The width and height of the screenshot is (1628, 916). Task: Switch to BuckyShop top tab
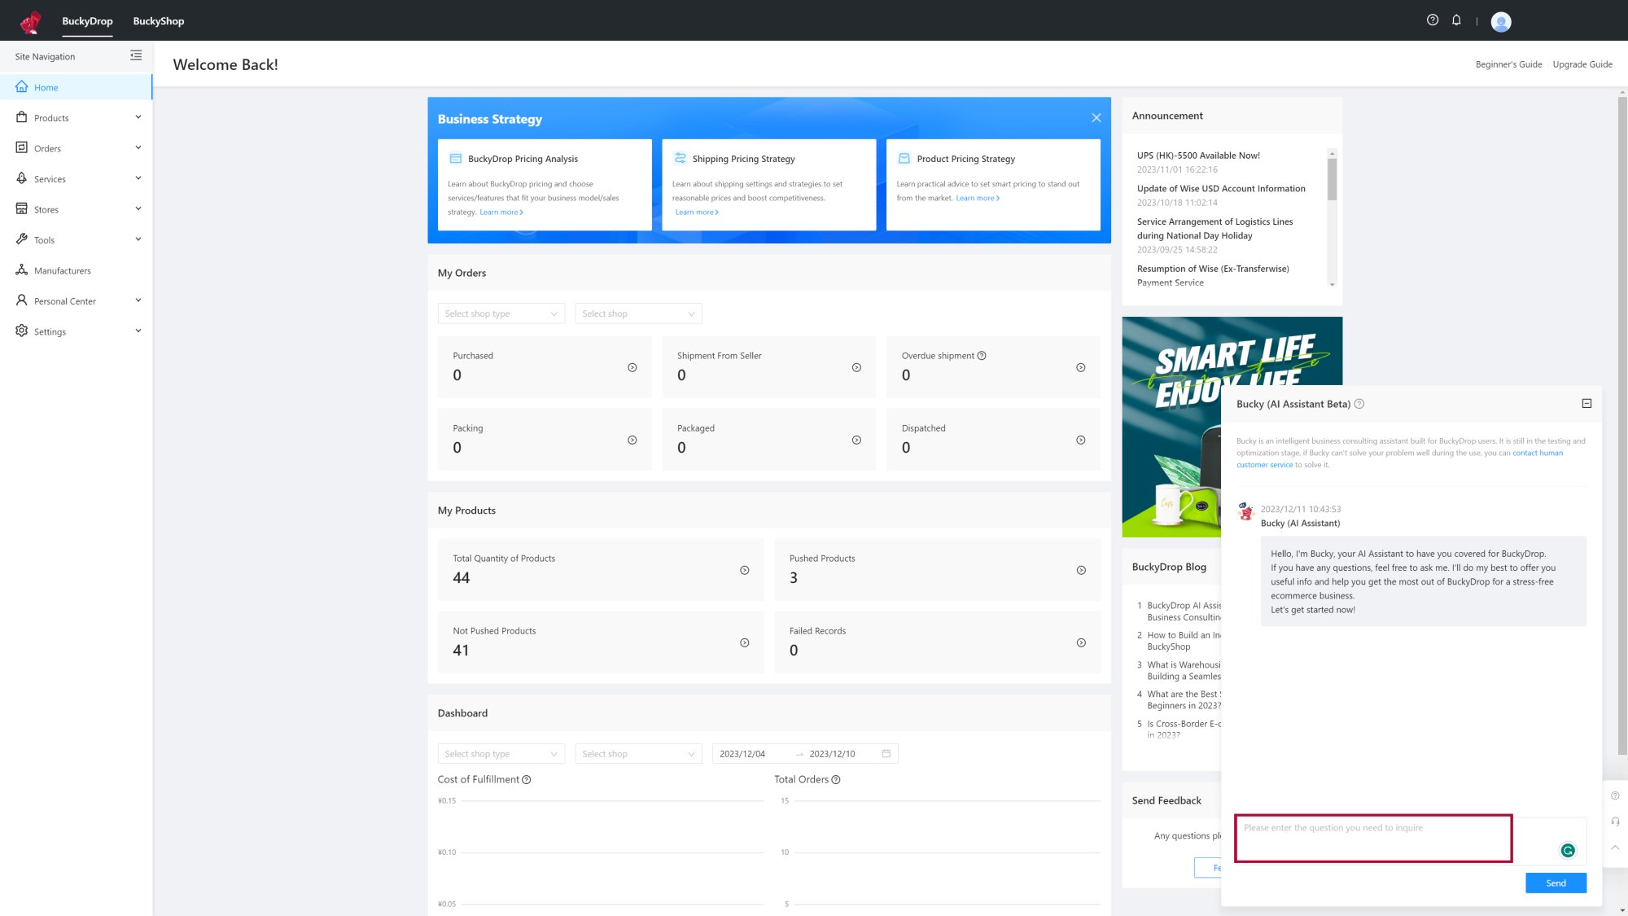159,21
